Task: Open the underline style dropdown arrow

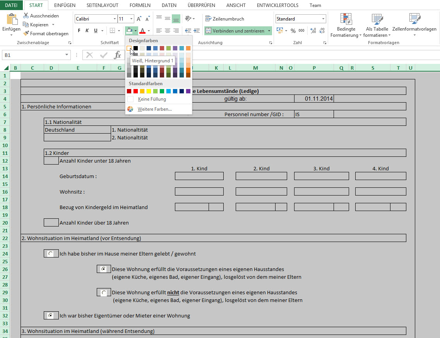Action: pyautogui.click(x=103, y=31)
